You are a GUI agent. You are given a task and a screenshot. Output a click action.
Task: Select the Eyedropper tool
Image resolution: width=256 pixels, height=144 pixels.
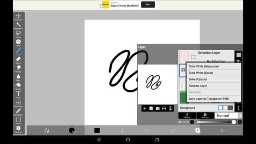[18, 112]
